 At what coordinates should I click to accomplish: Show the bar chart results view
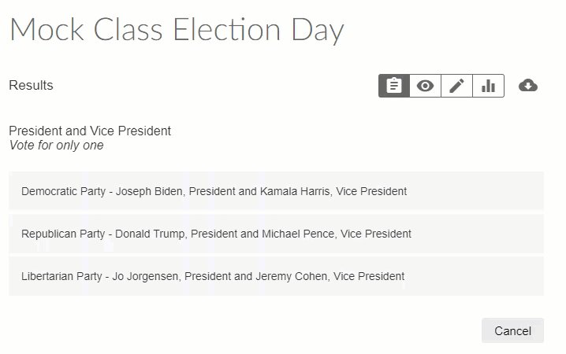488,86
